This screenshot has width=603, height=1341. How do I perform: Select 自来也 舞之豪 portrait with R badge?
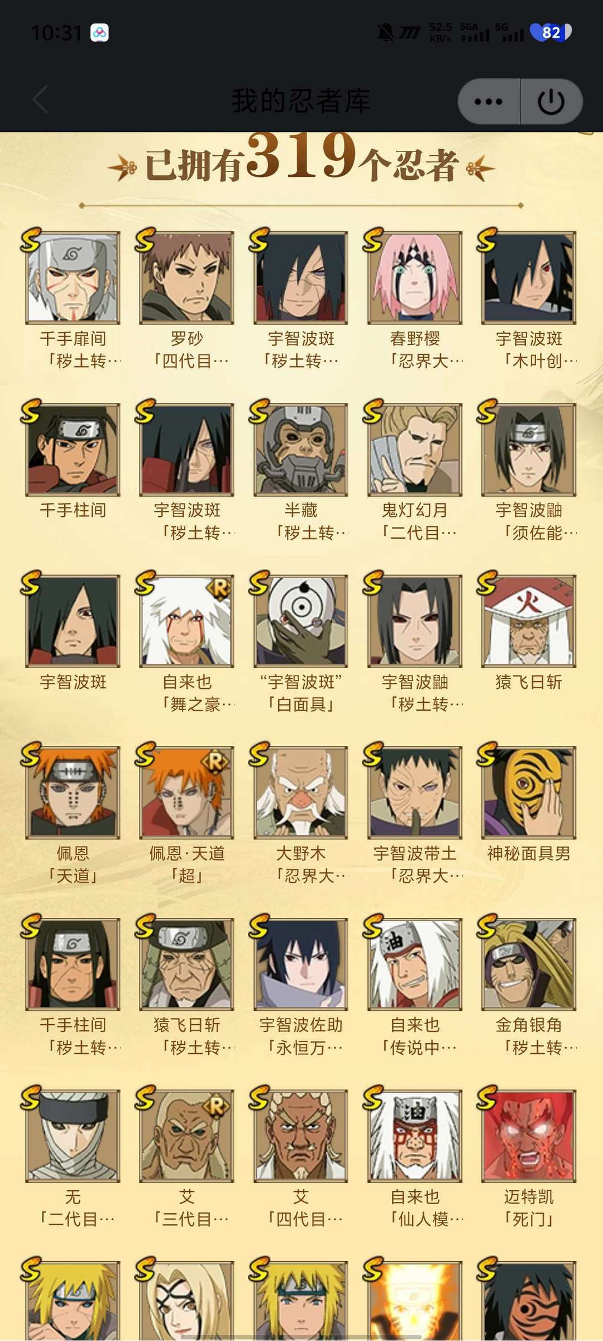[x=186, y=621]
